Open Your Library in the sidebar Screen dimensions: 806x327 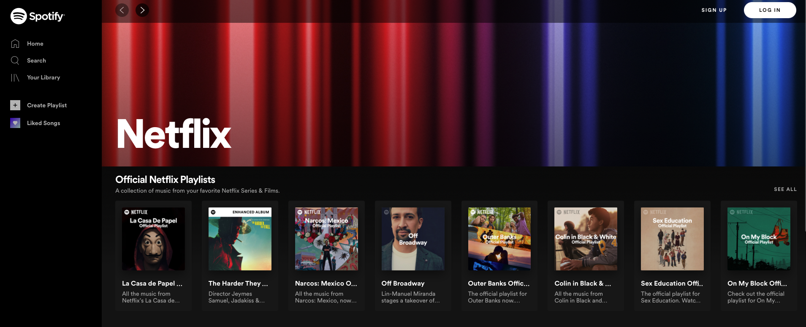pyautogui.click(x=43, y=77)
